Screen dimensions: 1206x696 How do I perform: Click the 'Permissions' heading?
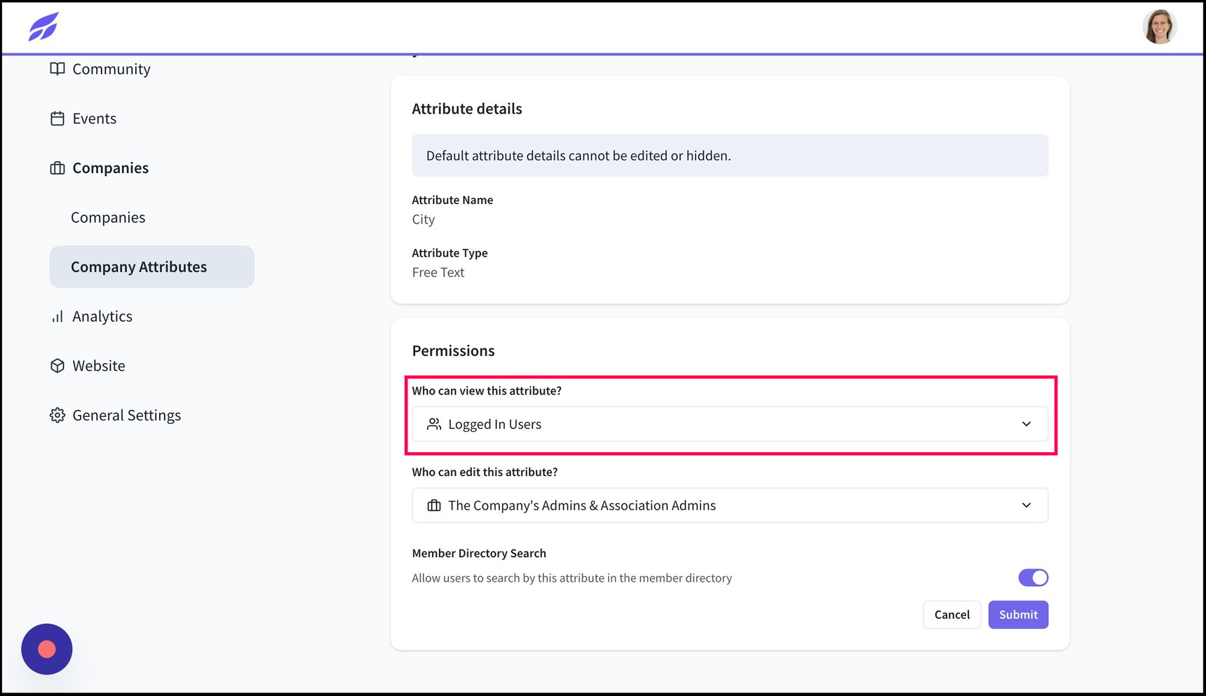454,350
